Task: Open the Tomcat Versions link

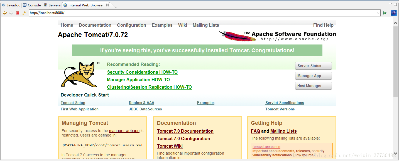Action: 280,109
